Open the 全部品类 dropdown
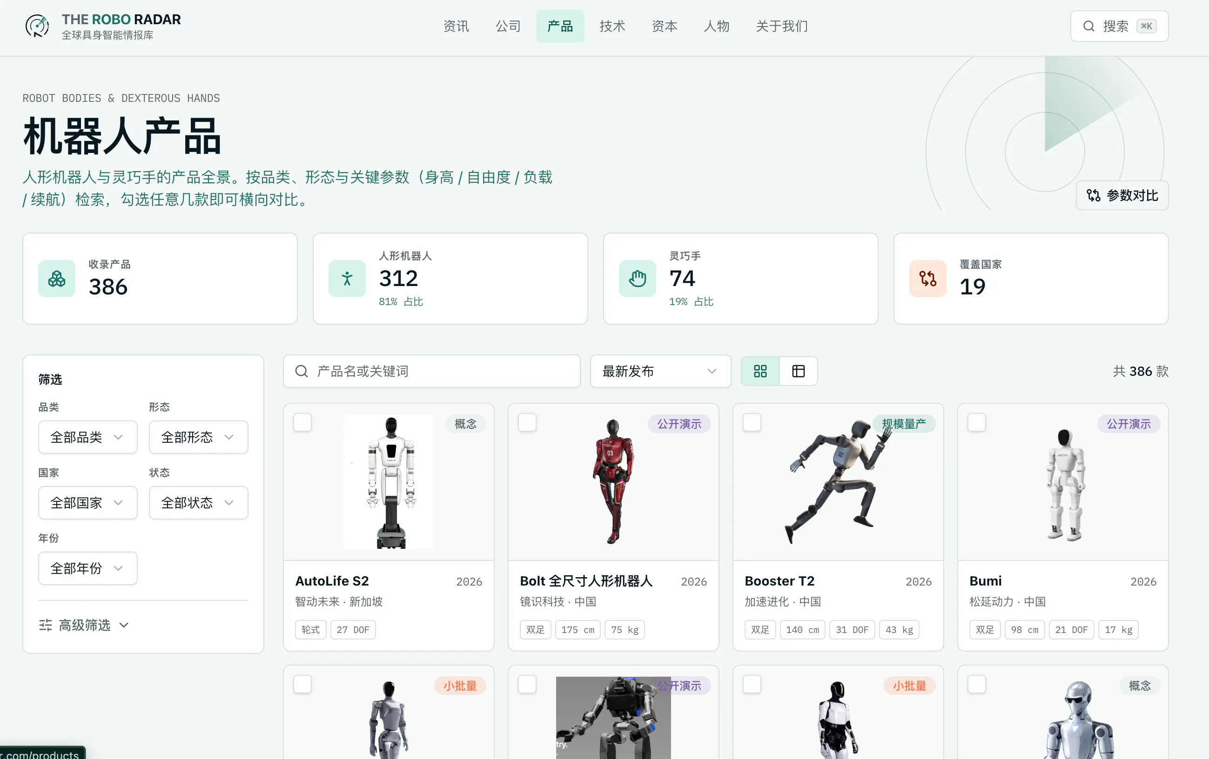Image resolution: width=1209 pixels, height=759 pixels. pos(88,437)
